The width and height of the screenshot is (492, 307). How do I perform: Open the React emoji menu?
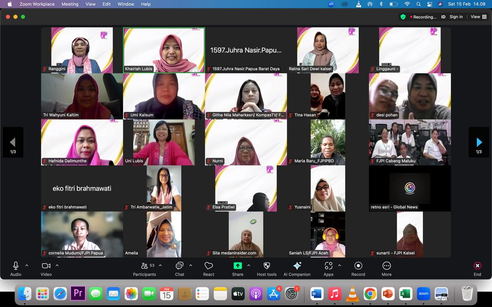click(209, 269)
